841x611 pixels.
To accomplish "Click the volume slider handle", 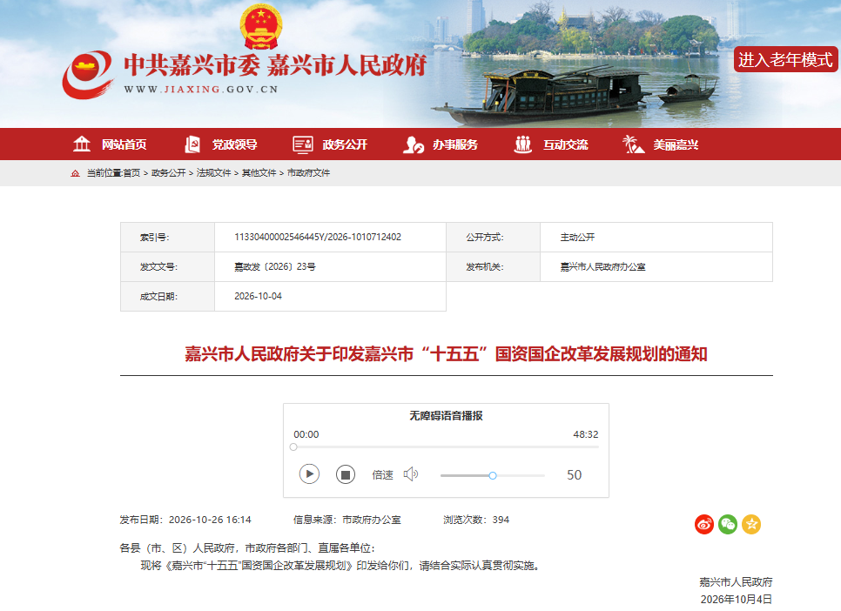I will click(x=493, y=475).
